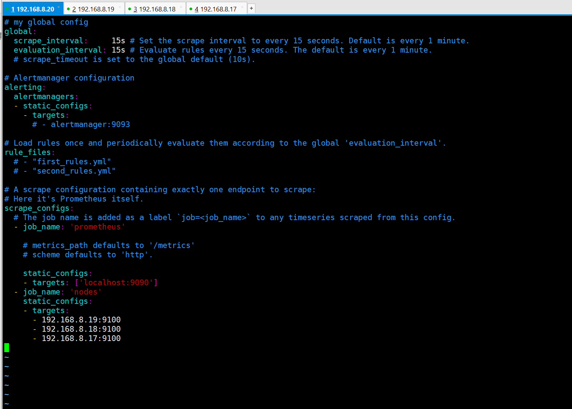Click the '15s' value of scrape_interval
The image size is (572, 409).
click(118, 41)
